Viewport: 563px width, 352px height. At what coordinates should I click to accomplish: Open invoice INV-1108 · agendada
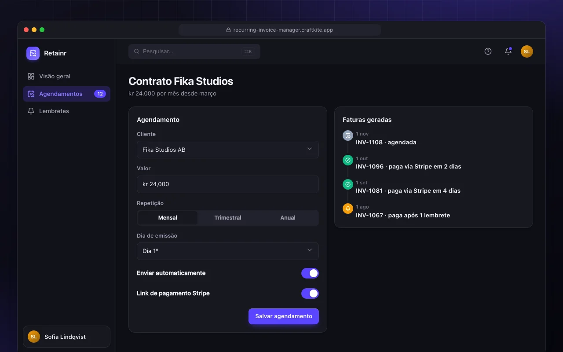click(386, 142)
